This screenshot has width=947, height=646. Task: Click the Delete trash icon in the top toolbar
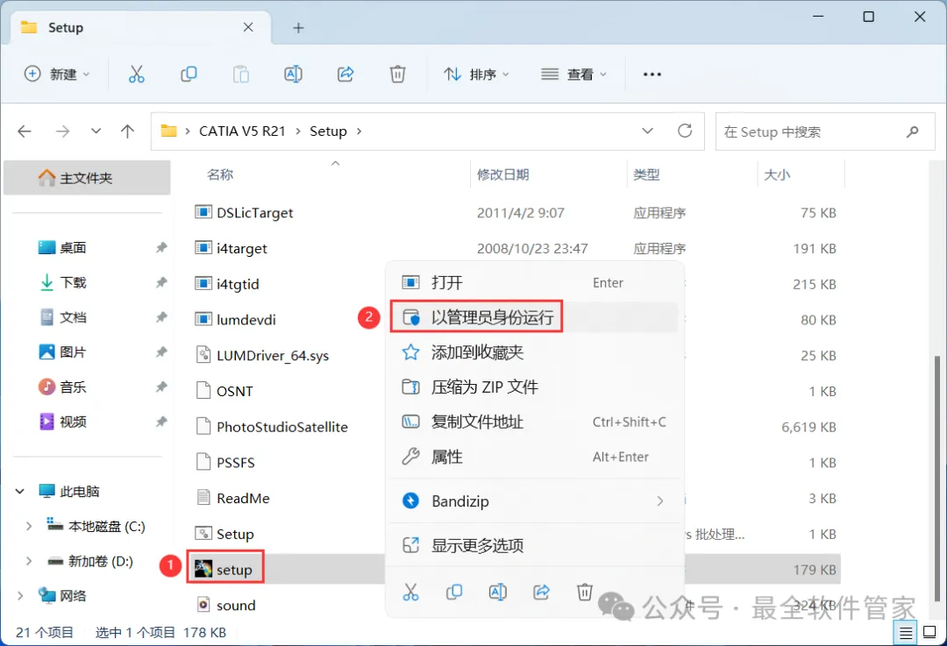tap(397, 75)
